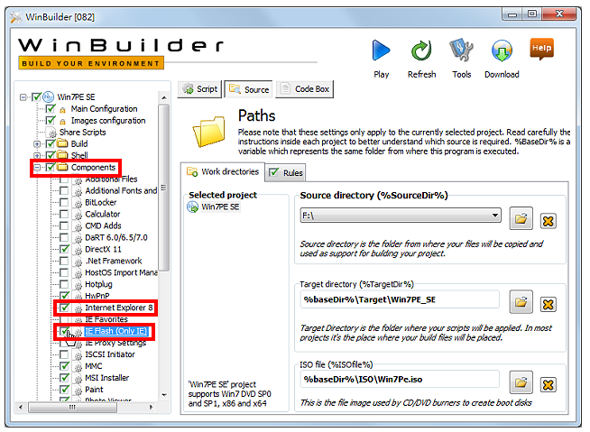Open the orange Help icon
The height and width of the screenshot is (432, 590).
tap(542, 49)
